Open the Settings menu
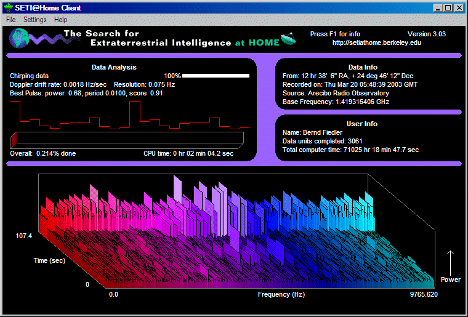Image resolution: width=468 pixels, height=317 pixels. pos(35,20)
